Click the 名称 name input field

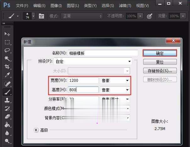pyautogui.click(x=103, y=53)
